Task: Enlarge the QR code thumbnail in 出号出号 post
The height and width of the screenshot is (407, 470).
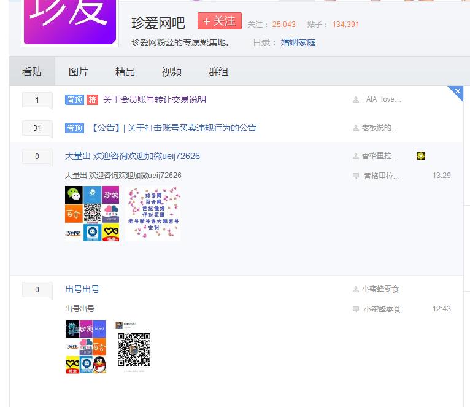Action: 134,347
